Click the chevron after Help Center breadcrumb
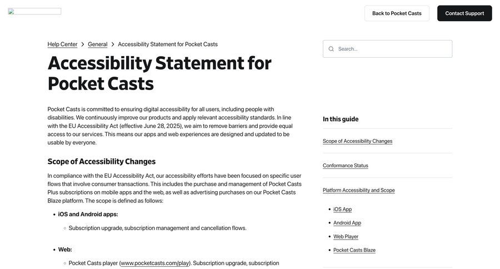500x269 pixels. click(x=83, y=44)
